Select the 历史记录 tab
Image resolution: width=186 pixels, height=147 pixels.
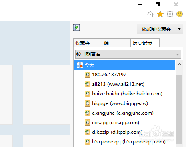coord(145,43)
